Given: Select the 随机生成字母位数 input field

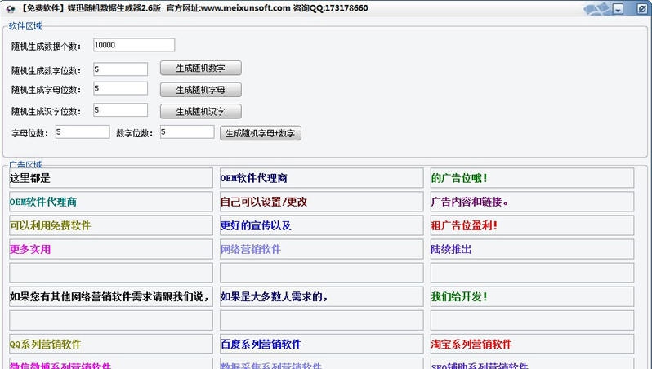Looking at the screenshot, I should 120,88.
